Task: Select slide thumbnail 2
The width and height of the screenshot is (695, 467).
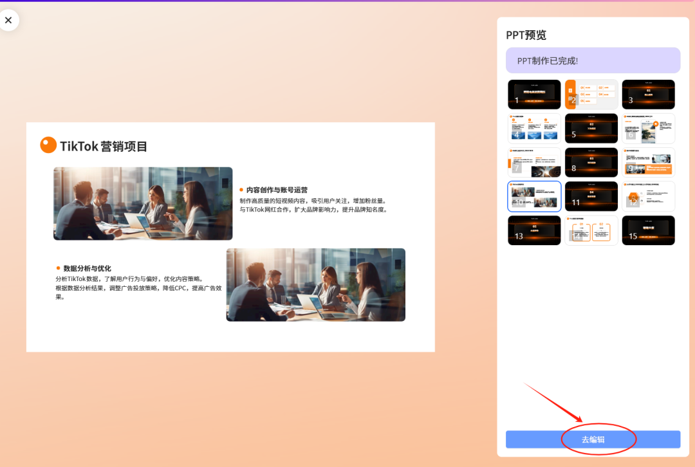Action: pos(591,95)
